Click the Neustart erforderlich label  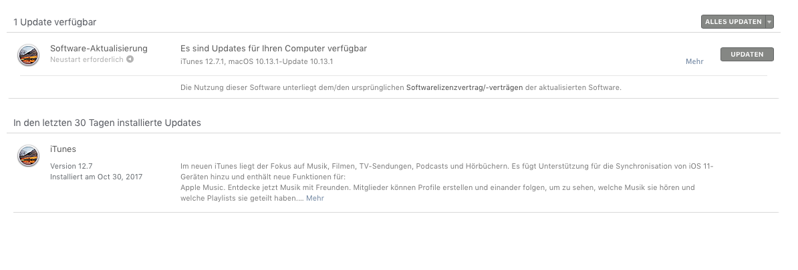pyautogui.click(x=86, y=59)
